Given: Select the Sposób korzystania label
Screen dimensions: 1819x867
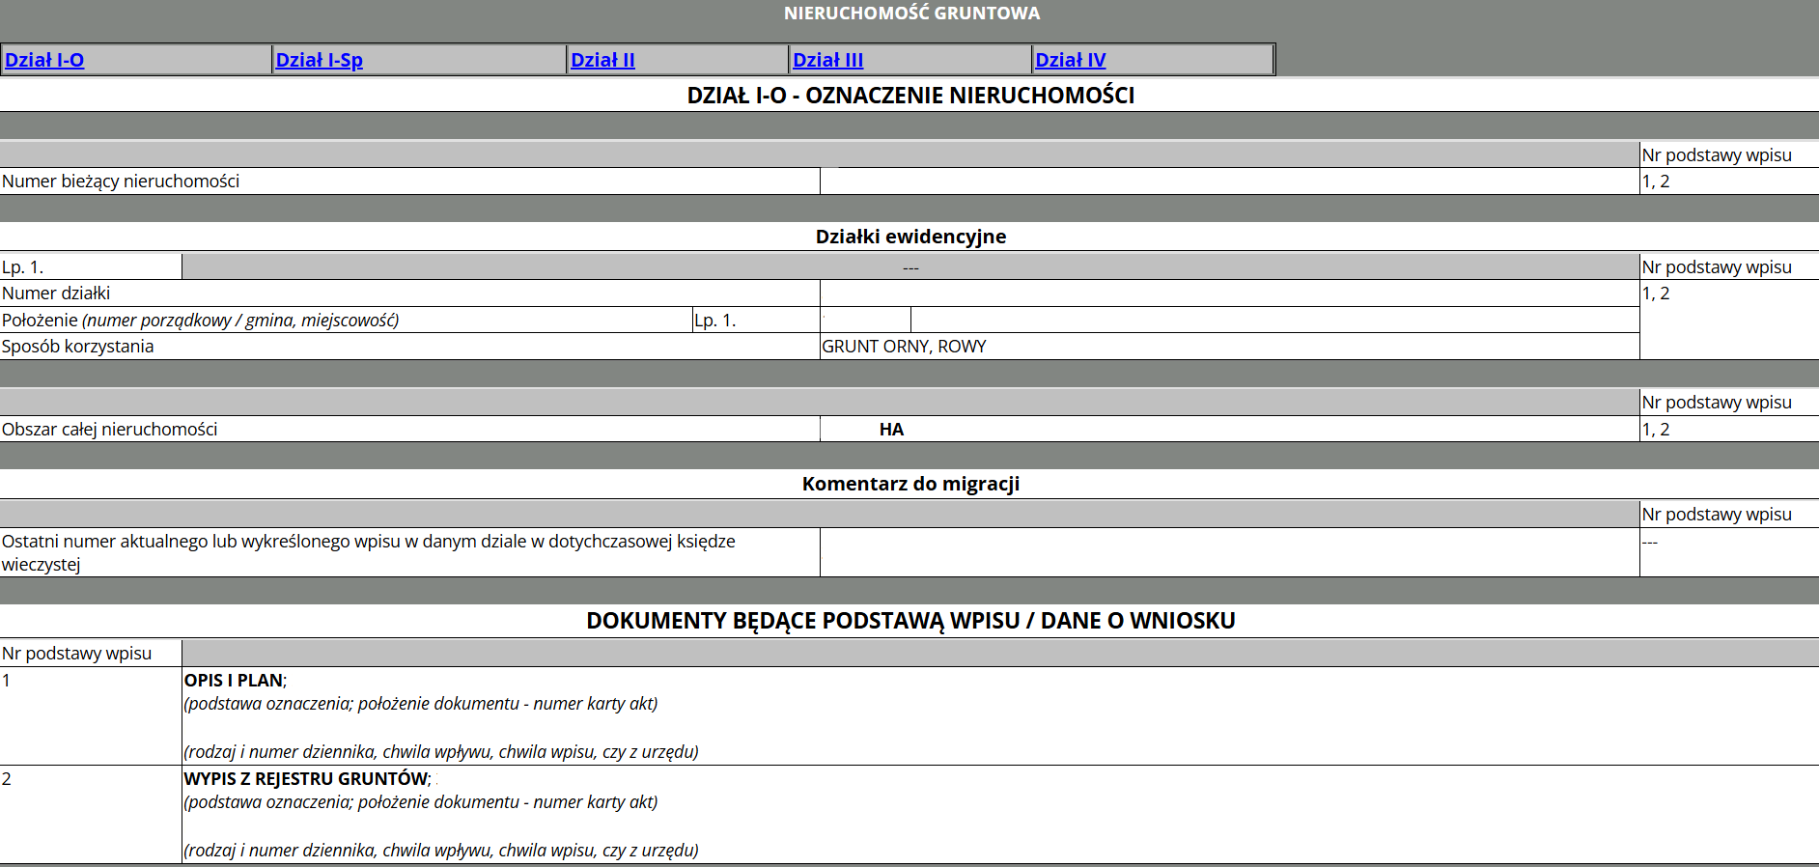Looking at the screenshot, I should click(77, 347).
